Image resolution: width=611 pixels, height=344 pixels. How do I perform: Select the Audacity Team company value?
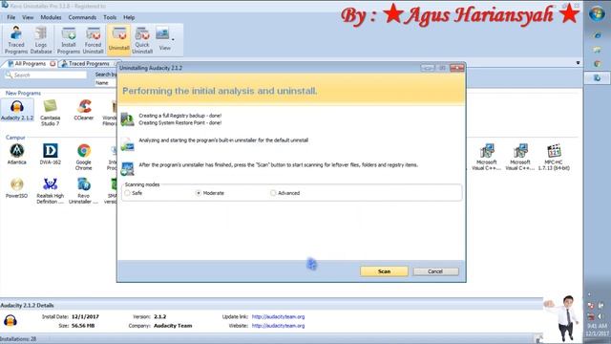[x=173, y=326]
